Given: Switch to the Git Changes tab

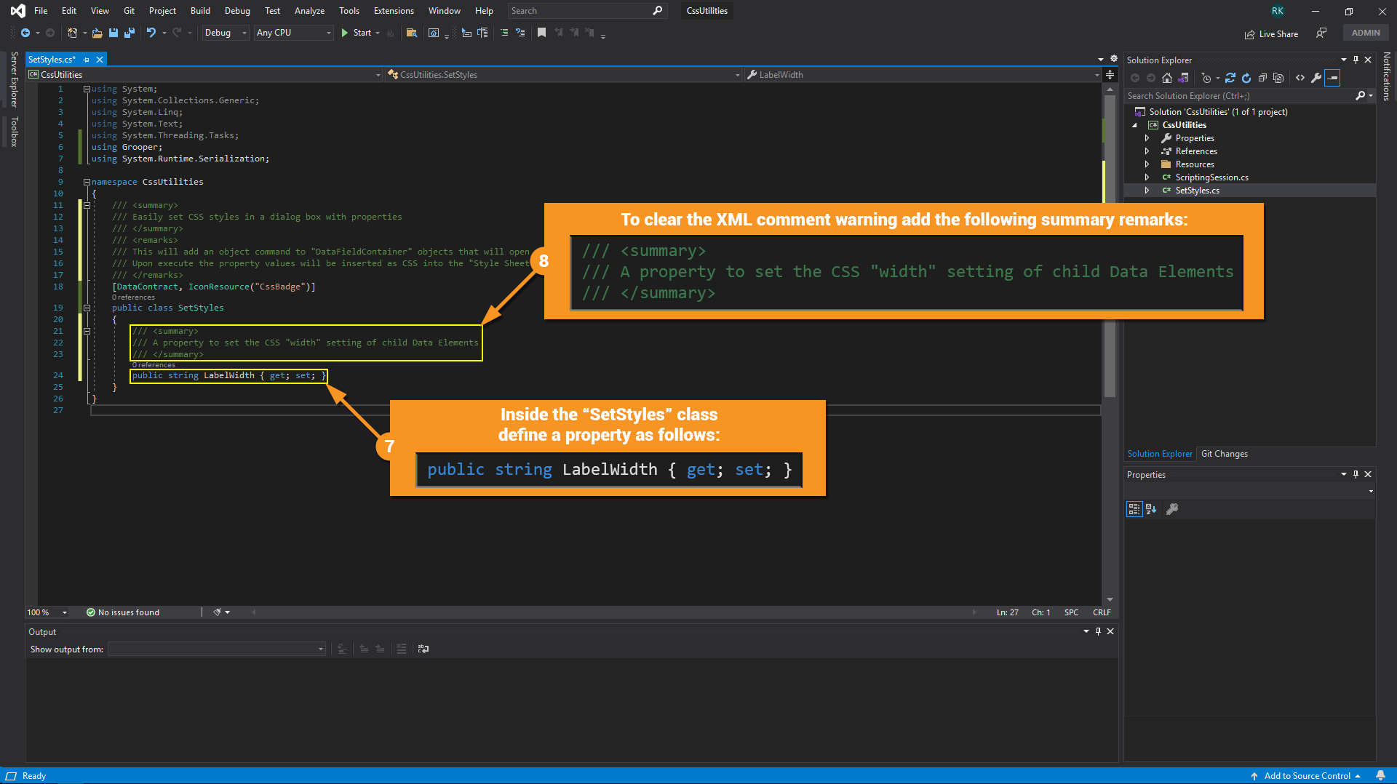Looking at the screenshot, I should [1224, 454].
